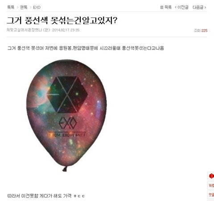
Task: Open the 팬톡 breadcrumb category
Action: (x=24, y=7)
